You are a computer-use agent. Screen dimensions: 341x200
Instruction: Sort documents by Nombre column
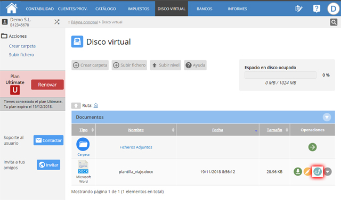(136, 130)
